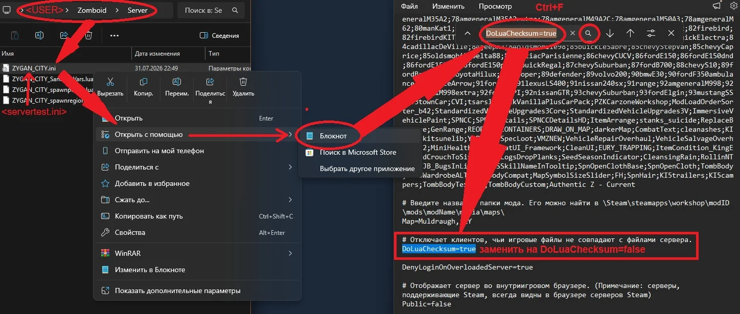Screen dimensions: 740x314
Task: Choose Изменить в Блокноте
Action: 197,270
